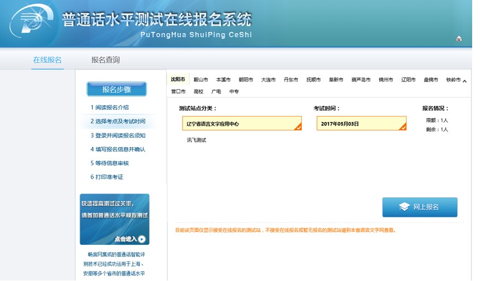
Task: Click step 1 阅读报名介绍
Action: tap(110, 108)
